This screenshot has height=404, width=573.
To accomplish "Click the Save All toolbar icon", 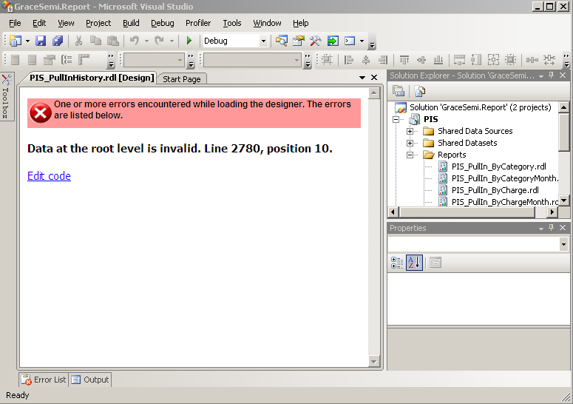I will [x=57, y=41].
